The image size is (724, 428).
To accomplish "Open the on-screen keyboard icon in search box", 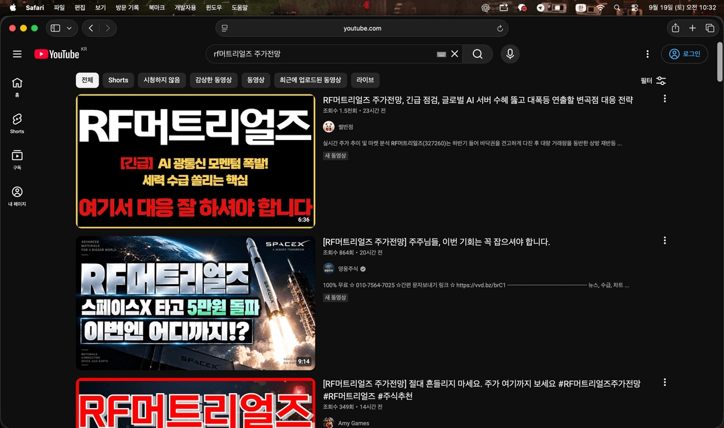I will pos(441,54).
